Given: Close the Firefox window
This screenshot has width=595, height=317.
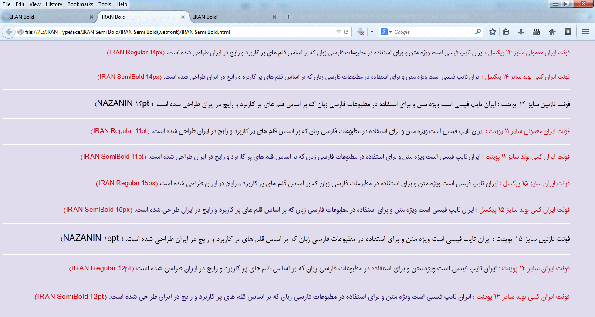Looking at the screenshot, I should coord(583,4).
